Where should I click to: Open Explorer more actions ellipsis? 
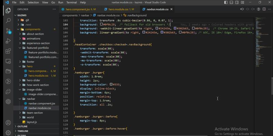pos(54,9)
